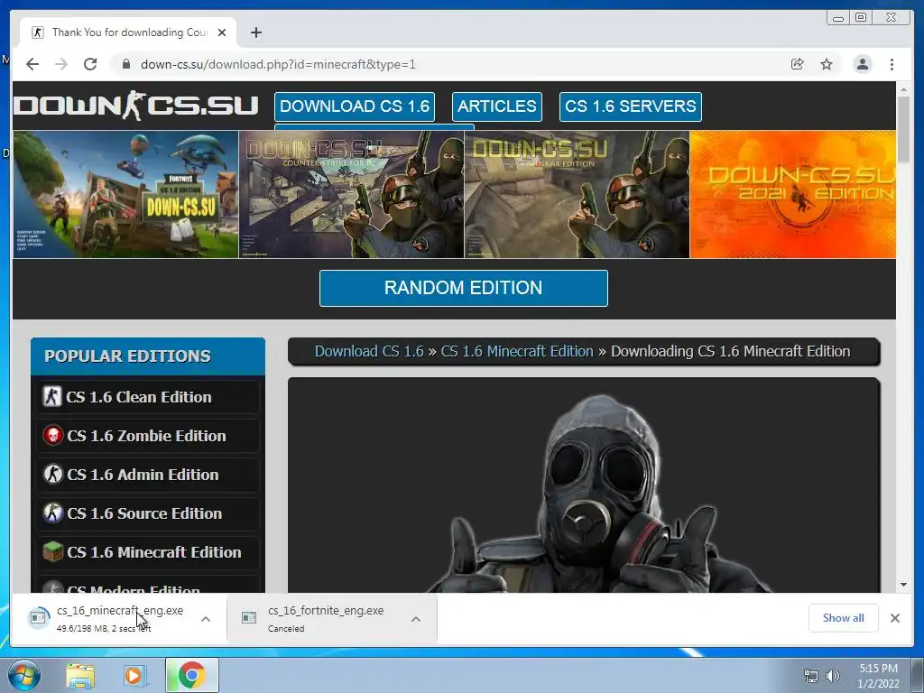The height and width of the screenshot is (693, 924).
Task: Open the 2021 Edition orange banner
Action: [792, 195]
